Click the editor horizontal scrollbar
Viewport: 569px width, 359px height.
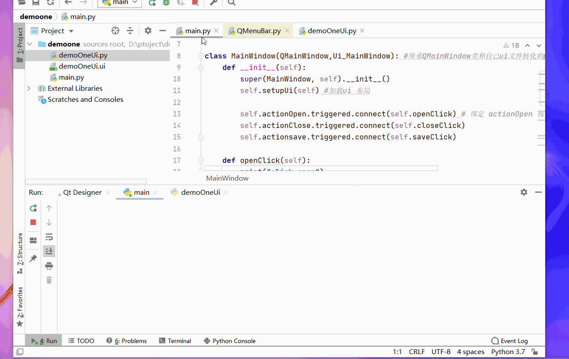click(x=321, y=168)
